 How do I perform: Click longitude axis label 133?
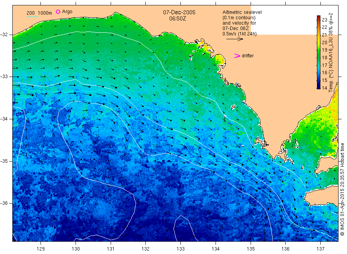[x=180, y=249]
